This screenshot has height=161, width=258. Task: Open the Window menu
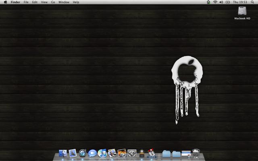point(64,2)
